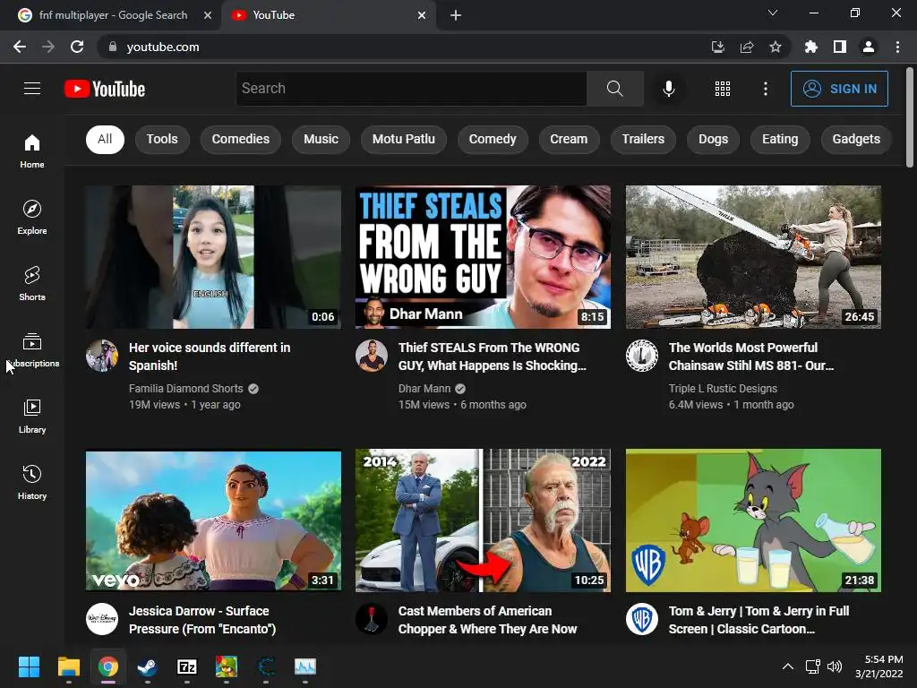
Task: Open Dhar Mann channel name link
Action: coord(424,389)
